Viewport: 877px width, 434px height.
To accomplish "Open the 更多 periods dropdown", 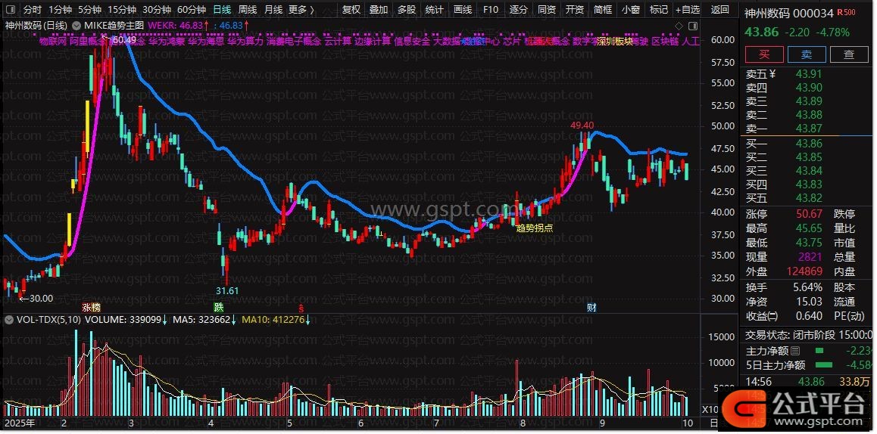I will [x=301, y=10].
